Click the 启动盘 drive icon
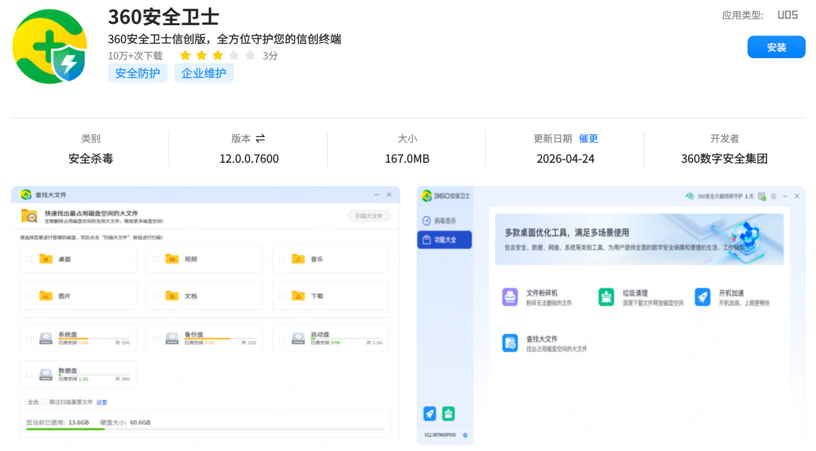Image resolution: width=816 pixels, height=451 pixels. pyautogui.click(x=297, y=338)
